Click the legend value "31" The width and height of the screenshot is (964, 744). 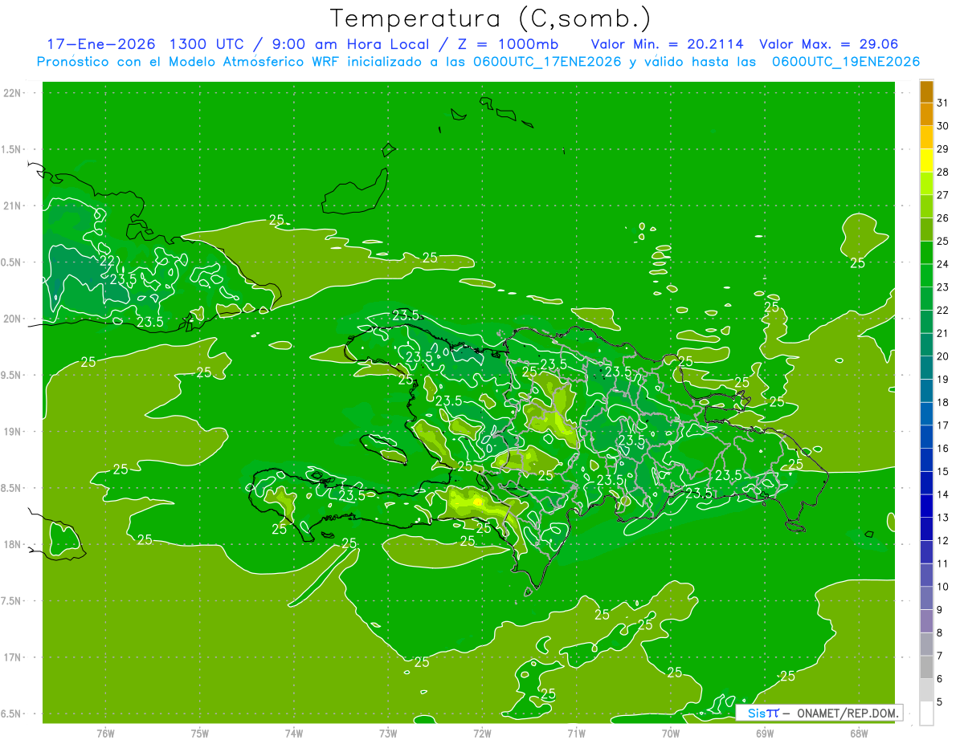click(943, 103)
